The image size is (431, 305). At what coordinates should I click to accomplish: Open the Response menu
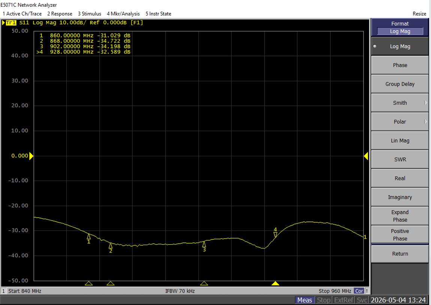pyautogui.click(x=60, y=14)
